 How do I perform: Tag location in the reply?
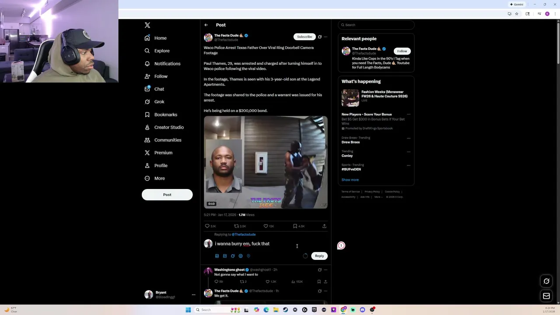tap(248, 256)
